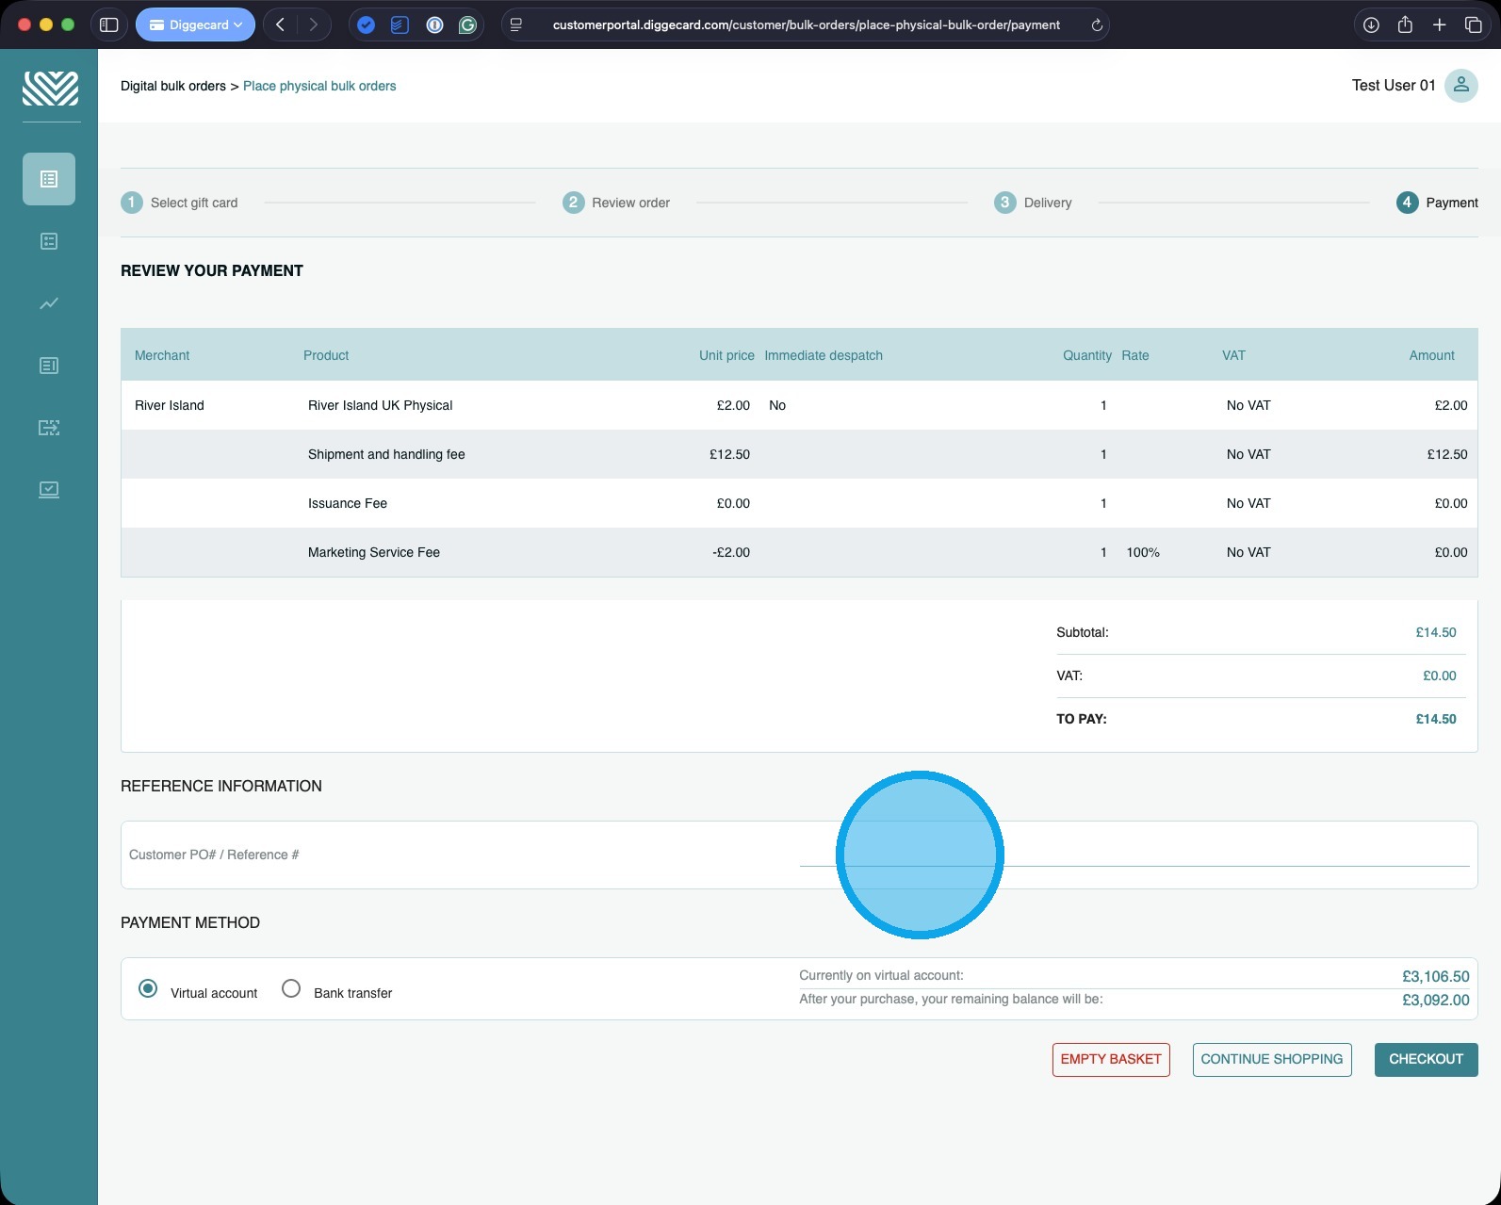Select the Bank transfer radio button

[291, 988]
